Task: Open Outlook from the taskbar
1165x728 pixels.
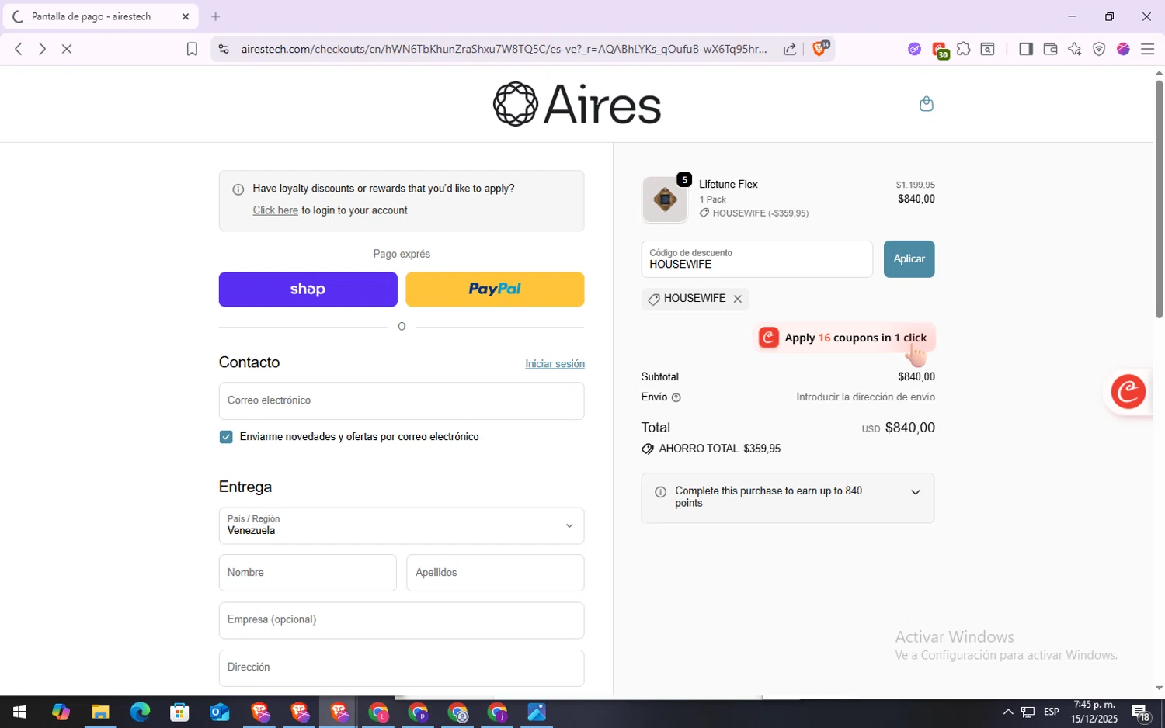Action: [220, 712]
